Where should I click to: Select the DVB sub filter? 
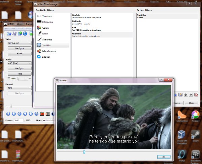coord(102,23)
